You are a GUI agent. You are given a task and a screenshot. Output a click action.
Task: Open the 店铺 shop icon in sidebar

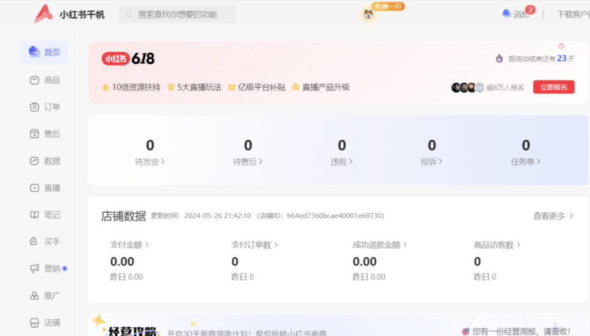(x=34, y=322)
